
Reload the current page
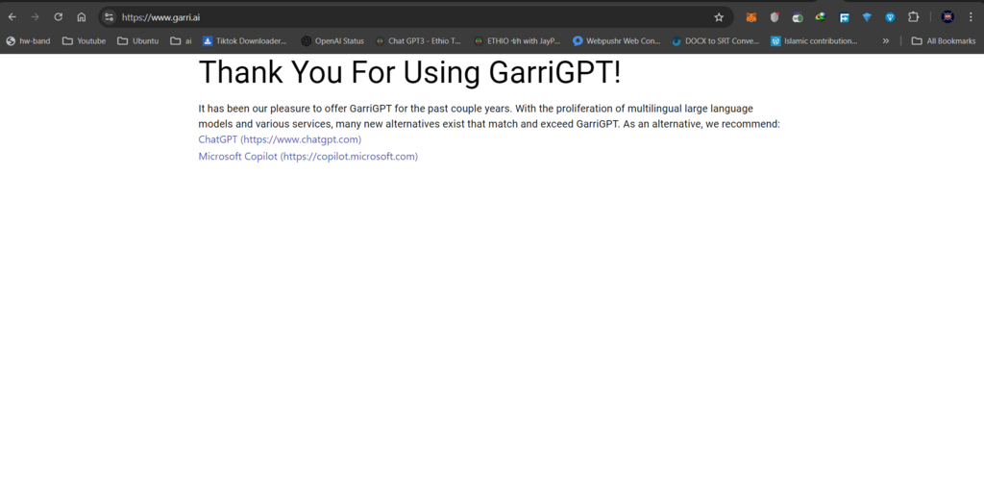click(x=59, y=17)
